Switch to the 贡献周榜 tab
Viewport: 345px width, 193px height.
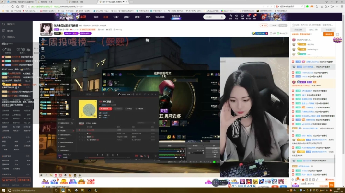click(x=298, y=30)
